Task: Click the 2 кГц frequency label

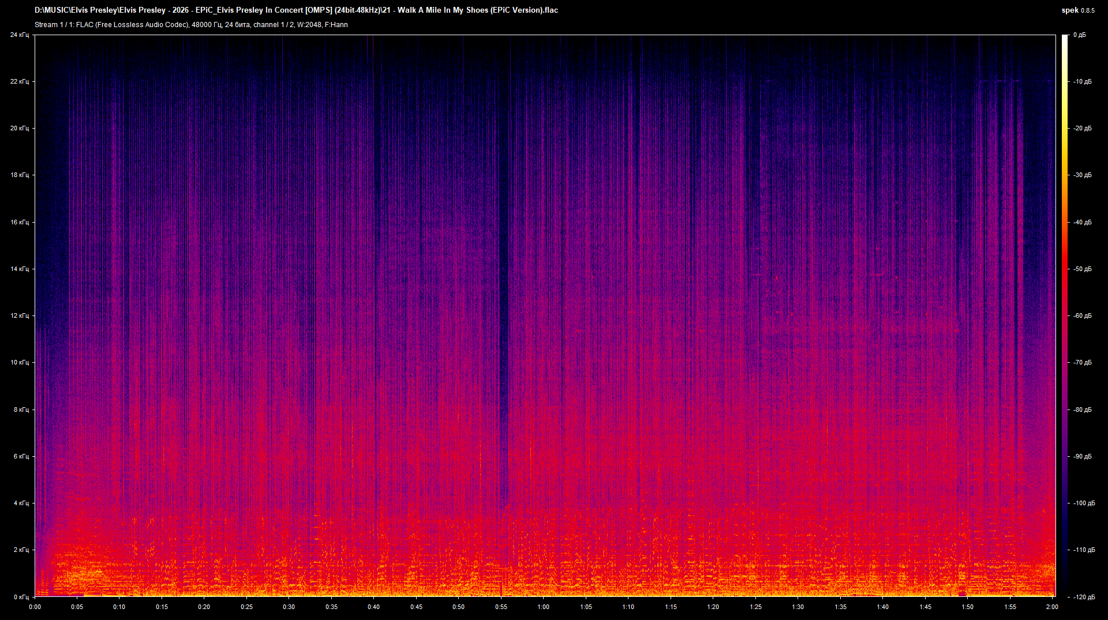Action: (x=21, y=550)
